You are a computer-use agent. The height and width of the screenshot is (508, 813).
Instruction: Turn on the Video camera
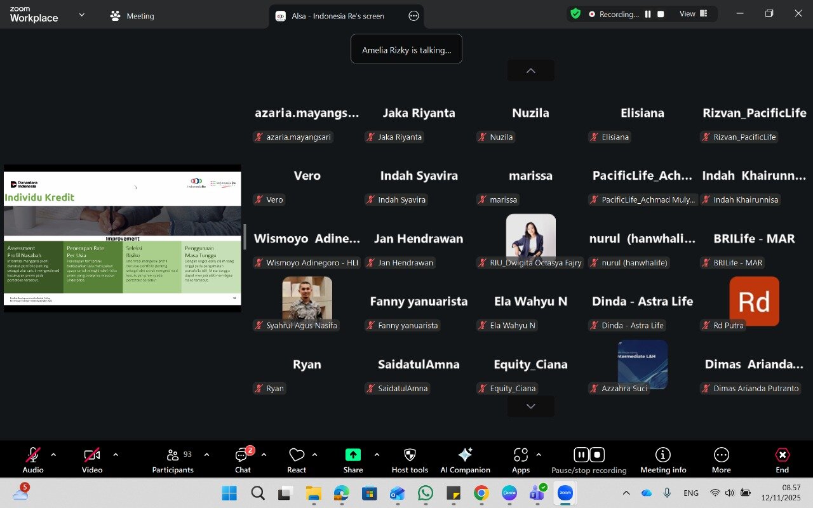click(92, 459)
